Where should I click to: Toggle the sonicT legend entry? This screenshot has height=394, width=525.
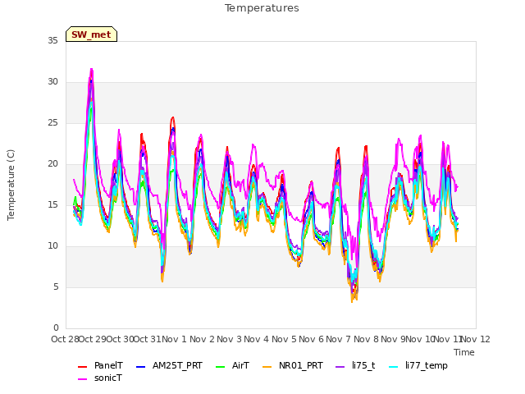tap(100, 378)
